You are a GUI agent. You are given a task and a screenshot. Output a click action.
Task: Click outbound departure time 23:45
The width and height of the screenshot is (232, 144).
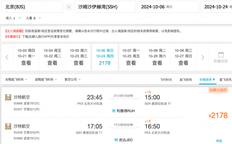tap(95, 98)
